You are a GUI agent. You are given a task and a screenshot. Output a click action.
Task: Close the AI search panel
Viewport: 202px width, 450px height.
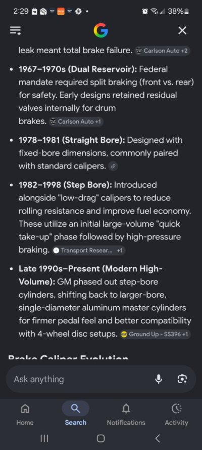(182, 30)
